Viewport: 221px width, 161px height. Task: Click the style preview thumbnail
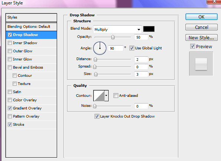(x=201, y=64)
